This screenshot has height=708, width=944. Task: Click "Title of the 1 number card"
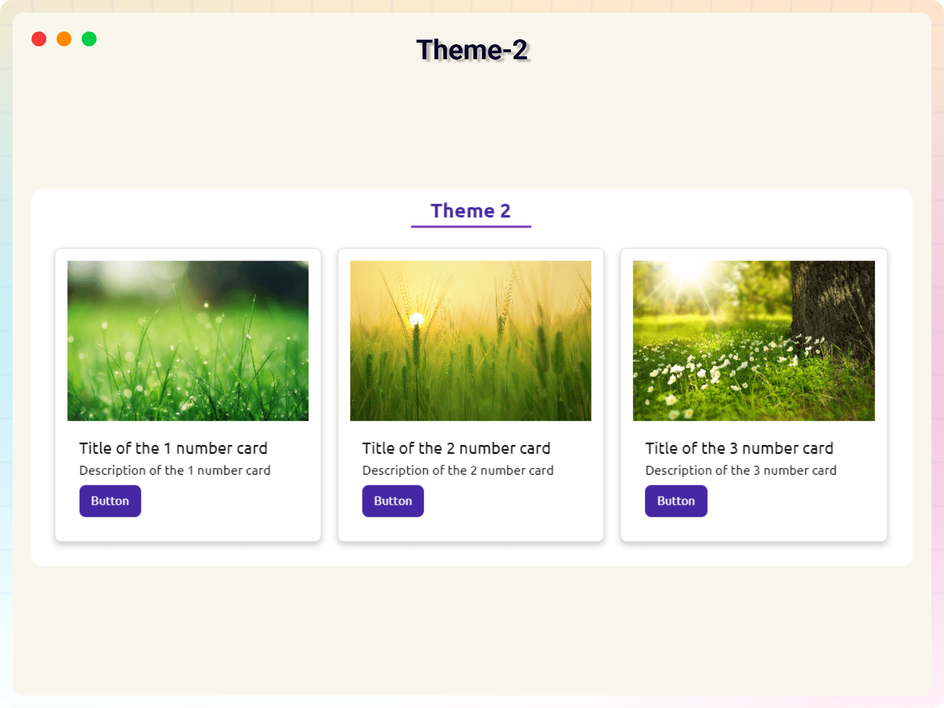173,448
